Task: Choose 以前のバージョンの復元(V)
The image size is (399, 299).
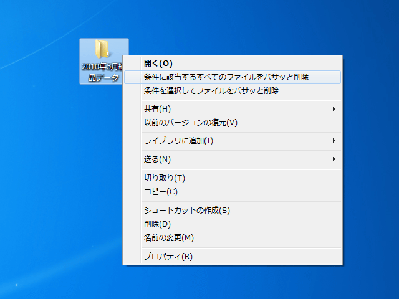Action: (x=233, y=123)
